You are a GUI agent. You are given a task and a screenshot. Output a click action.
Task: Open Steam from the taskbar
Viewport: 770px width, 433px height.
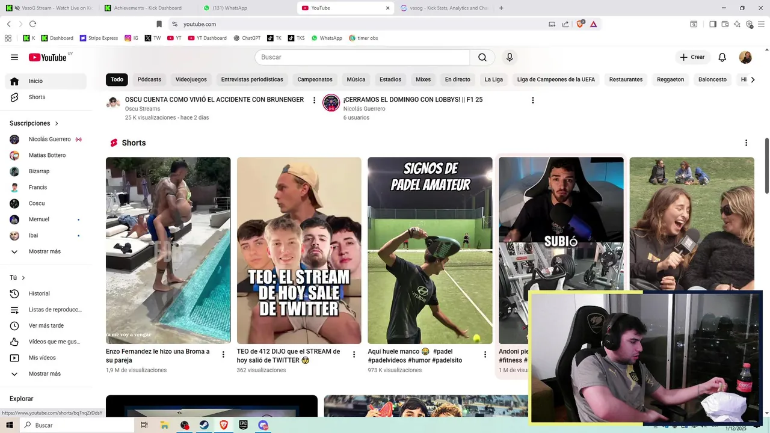pos(205,425)
